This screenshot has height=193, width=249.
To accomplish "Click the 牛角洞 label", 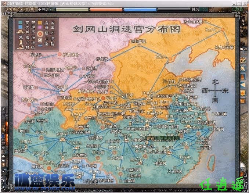I will click(219, 129).
